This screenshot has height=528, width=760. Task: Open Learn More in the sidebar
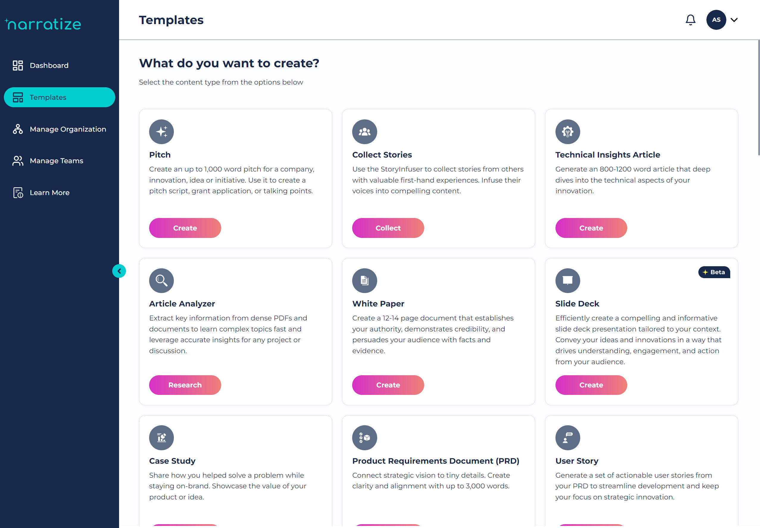click(49, 193)
